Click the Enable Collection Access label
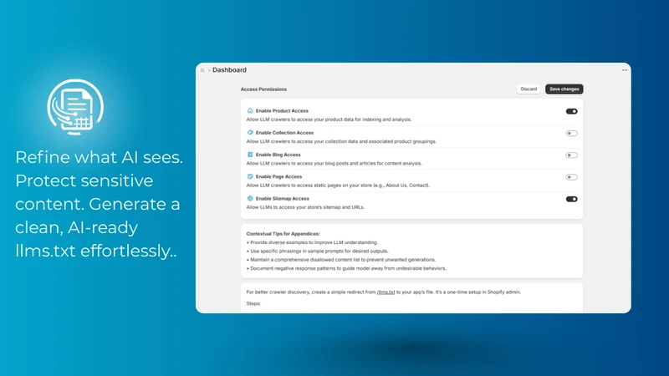This screenshot has width=669, height=376. pos(284,133)
